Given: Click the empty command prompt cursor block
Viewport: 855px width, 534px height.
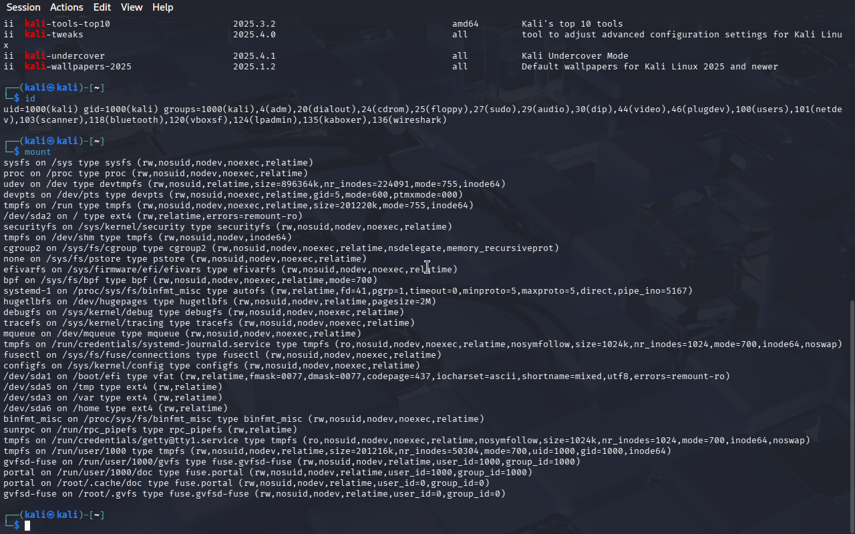Looking at the screenshot, I should click(x=27, y=526).
